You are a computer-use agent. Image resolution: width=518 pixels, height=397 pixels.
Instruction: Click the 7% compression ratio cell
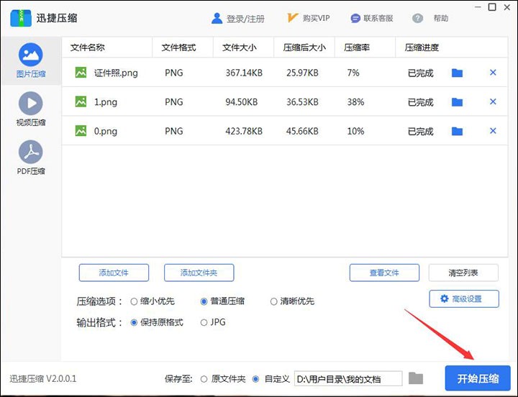coord(353,73)
